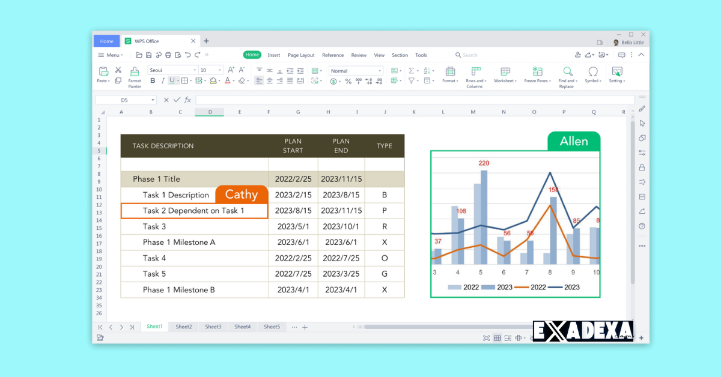Toggle bold formatting
721x377 pixels.
[x=153, y=80]
